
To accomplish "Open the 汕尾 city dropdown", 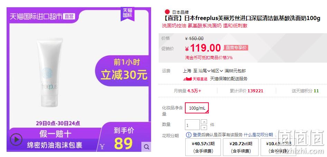I will coord(204,71).
